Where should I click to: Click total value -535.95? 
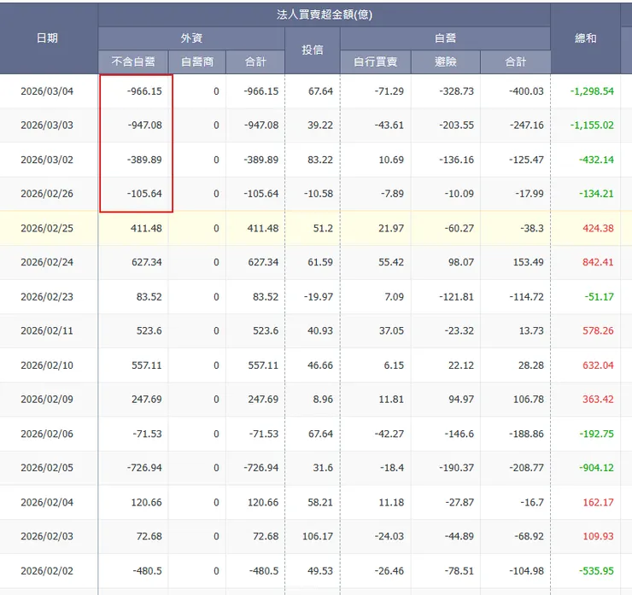tap(596, 571)
